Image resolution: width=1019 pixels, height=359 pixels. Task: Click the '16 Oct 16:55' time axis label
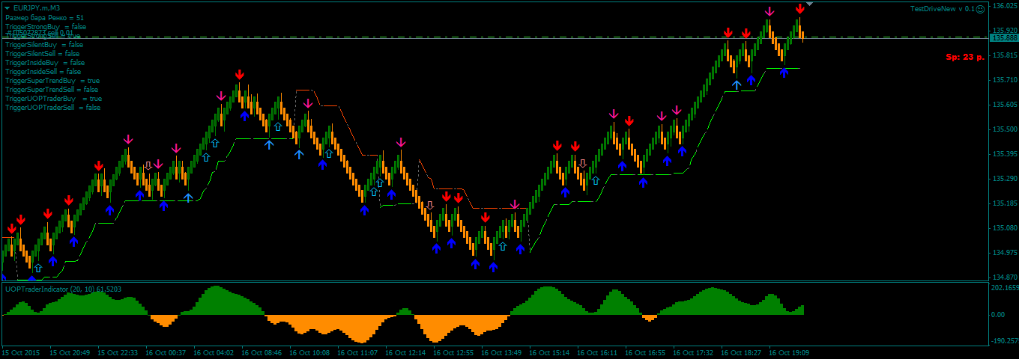click(x=644, y=352)
